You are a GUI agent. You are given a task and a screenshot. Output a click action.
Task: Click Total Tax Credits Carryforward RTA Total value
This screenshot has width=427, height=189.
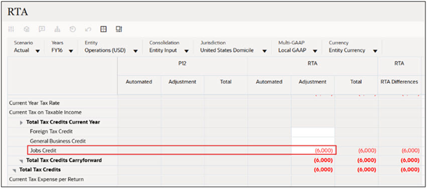click(x=367, y=160)
